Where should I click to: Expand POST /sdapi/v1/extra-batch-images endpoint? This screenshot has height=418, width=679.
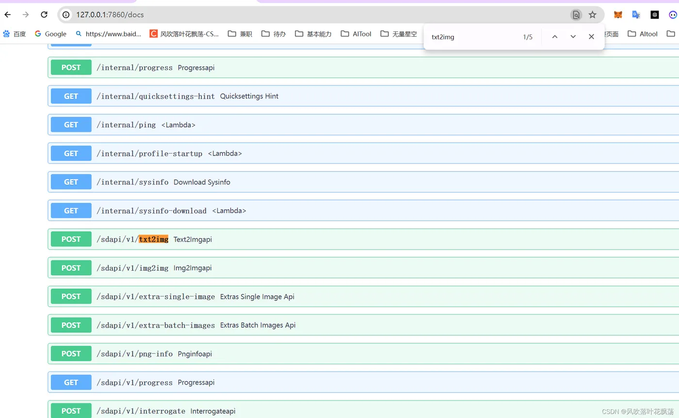(363, 325)
